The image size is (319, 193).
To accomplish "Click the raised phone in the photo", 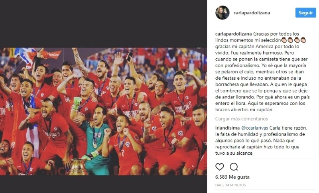I will 130,57.
